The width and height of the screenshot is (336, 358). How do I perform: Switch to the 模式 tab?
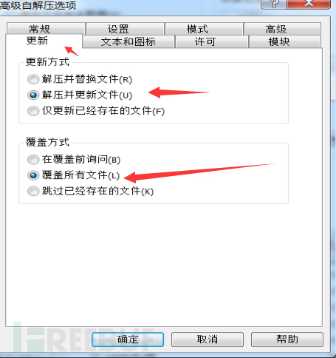(204, 29)
